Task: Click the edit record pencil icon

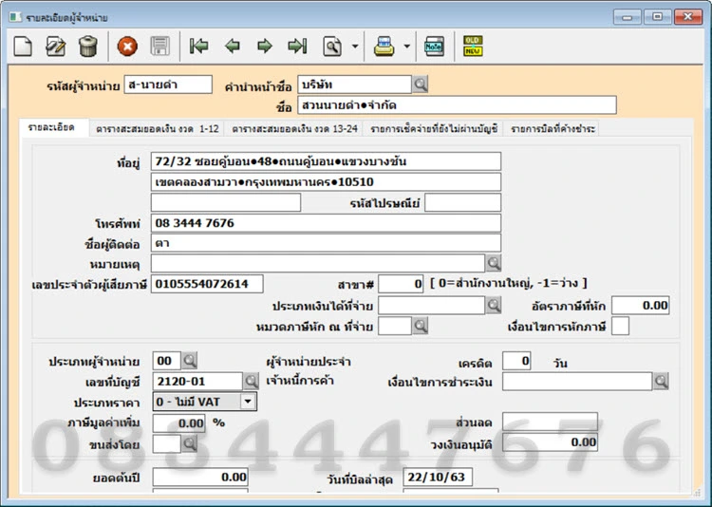Action: pos(55,47)
